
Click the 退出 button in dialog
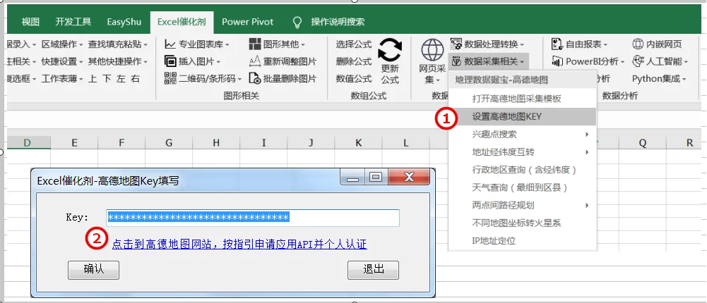[374, 270]
